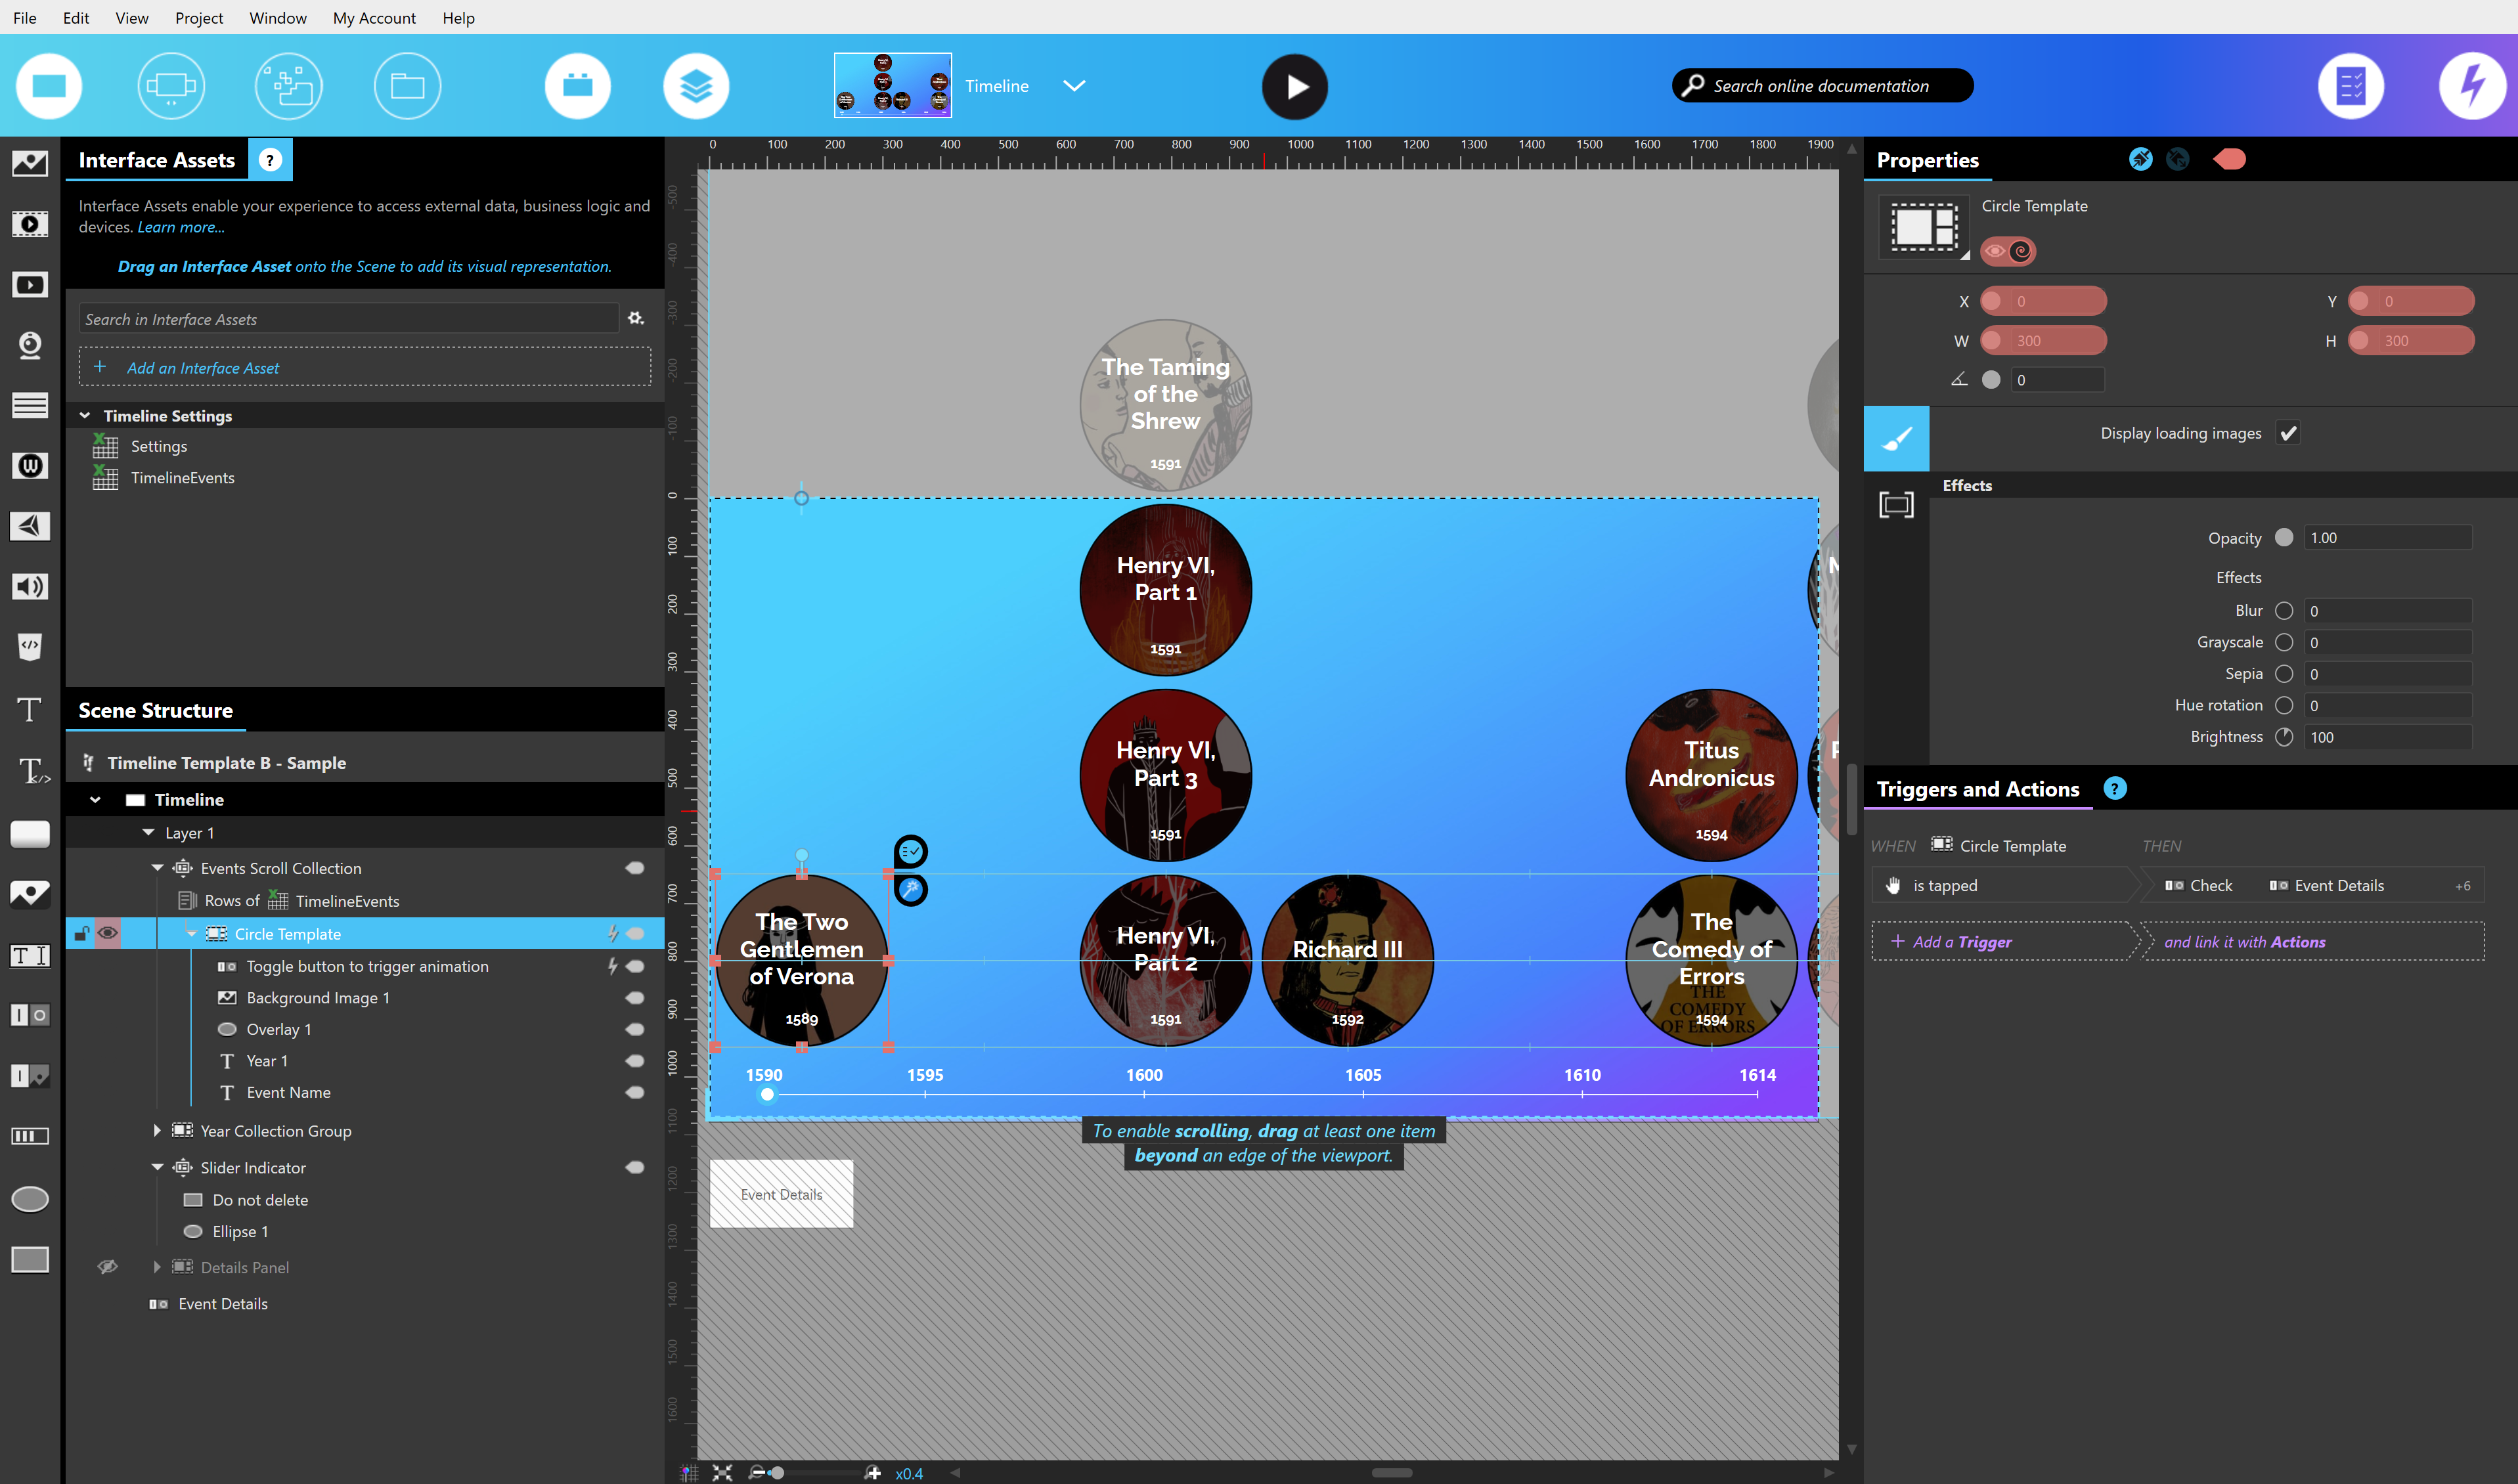Open the Timeline scene dropdown
This screenshot has height=1484, width=2518.
pyautogui.click(x=1074, y=86)
